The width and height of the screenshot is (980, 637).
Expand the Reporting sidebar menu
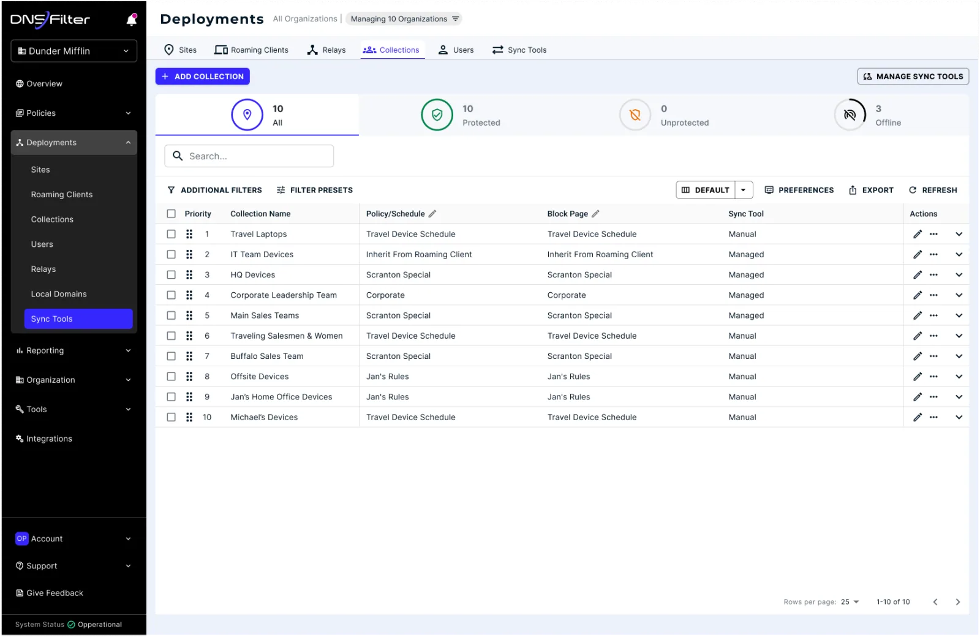pos(73,351)
